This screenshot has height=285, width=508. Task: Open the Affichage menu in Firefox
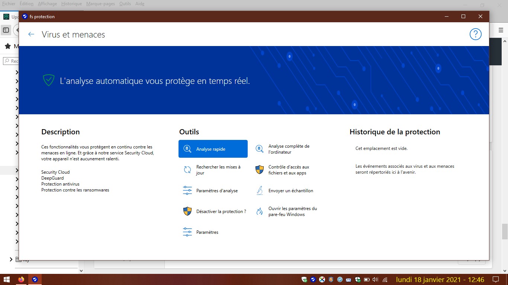[47, 4]
